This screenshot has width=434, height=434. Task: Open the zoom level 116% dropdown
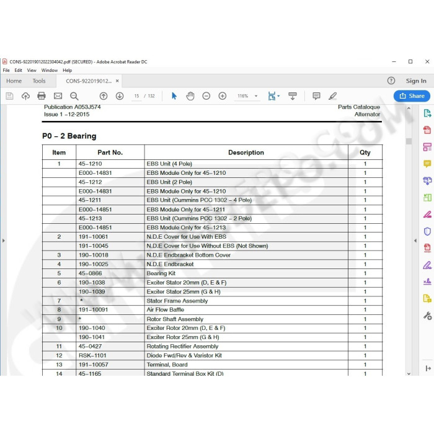pos(255,96)
